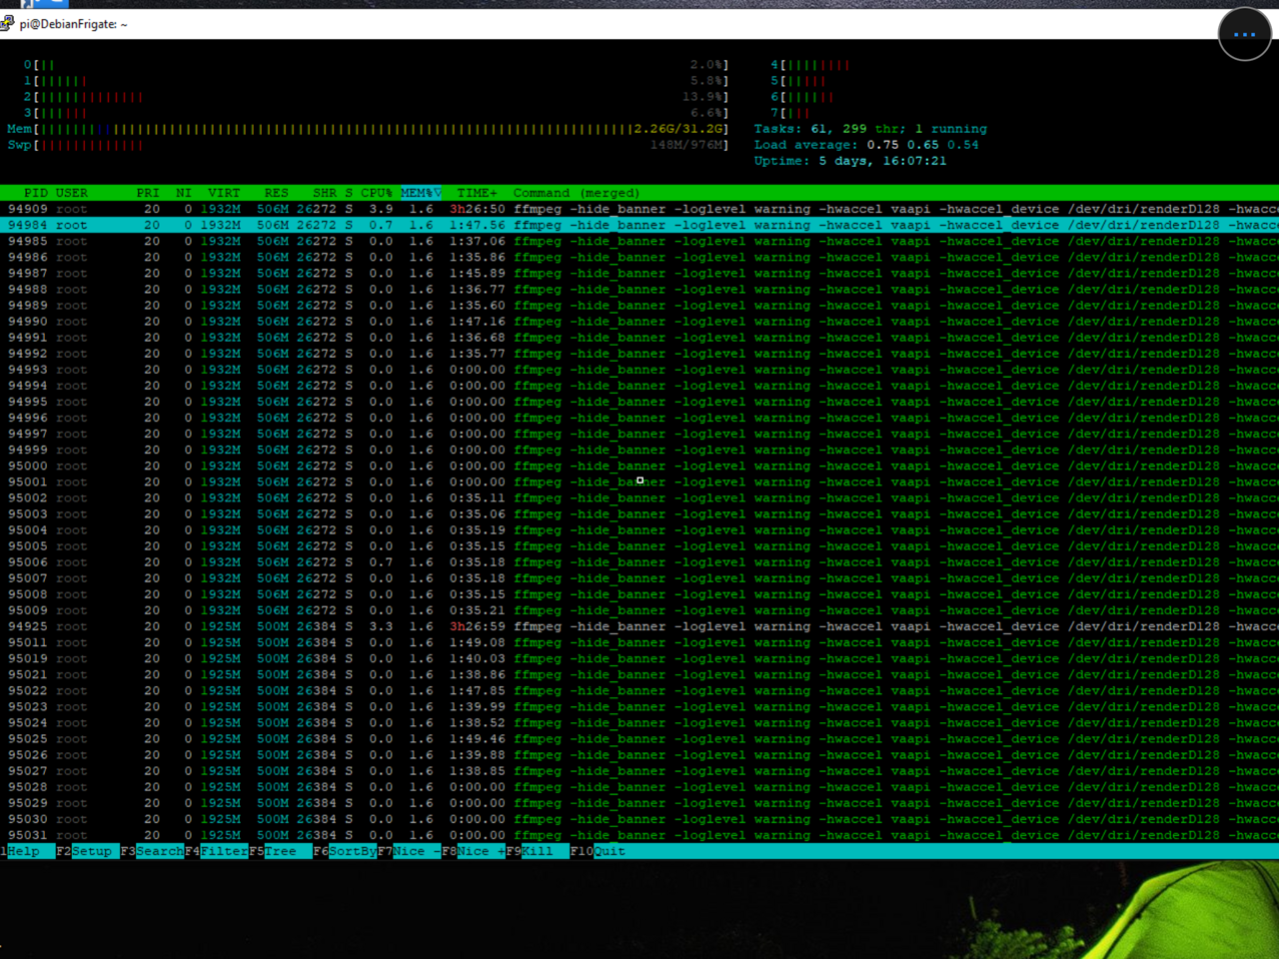Sort by the SHR column header
This screenshot has height=959, width=1279.
click(324, 193)
